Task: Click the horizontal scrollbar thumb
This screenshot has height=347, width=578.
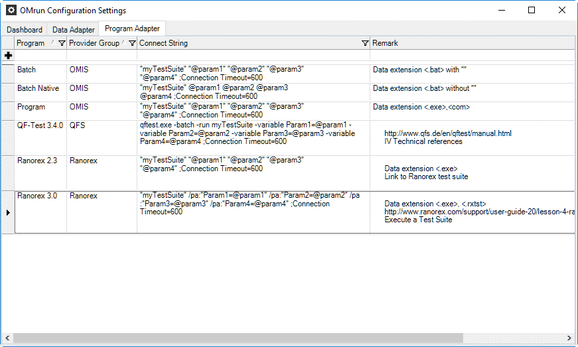Action: (x=238, y=338)
